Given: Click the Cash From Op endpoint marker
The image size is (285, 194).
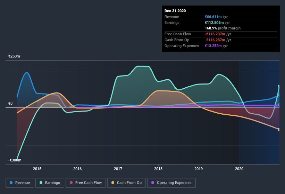Looking at the screenshot, I should pyautogui.click(x=279, y=130).
